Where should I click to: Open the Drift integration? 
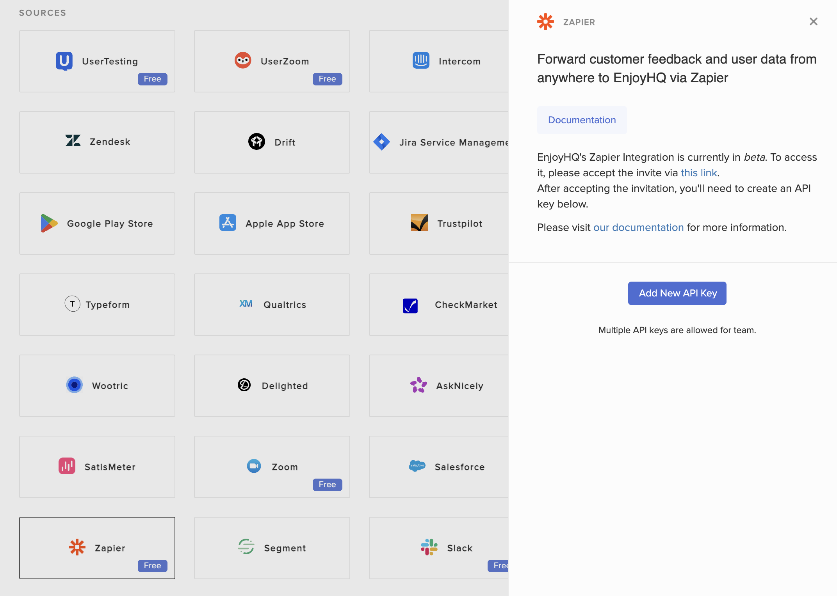[x=272, y=142]
